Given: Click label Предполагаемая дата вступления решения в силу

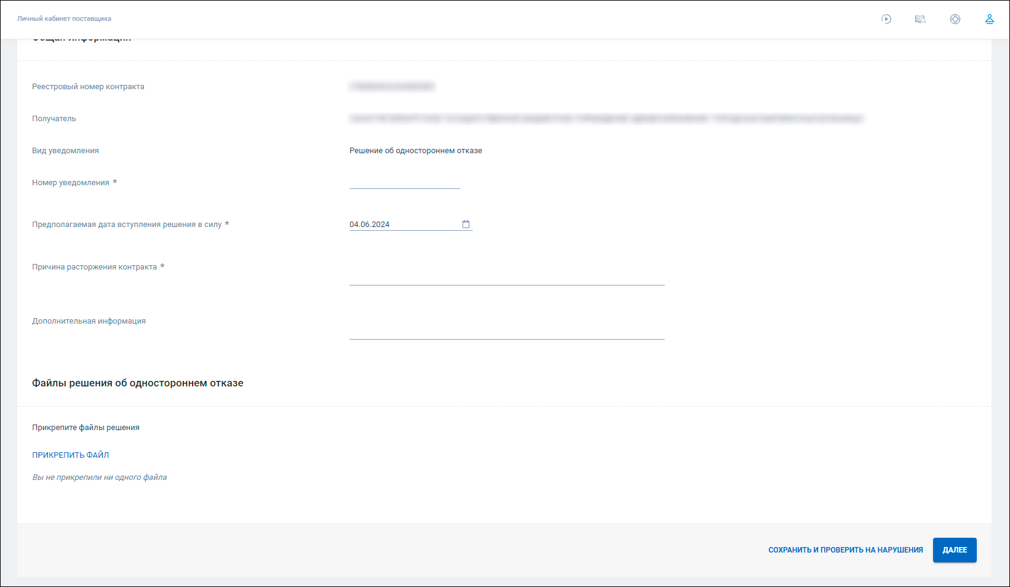Looking at the screenshot, I should [x=127, y=225].
